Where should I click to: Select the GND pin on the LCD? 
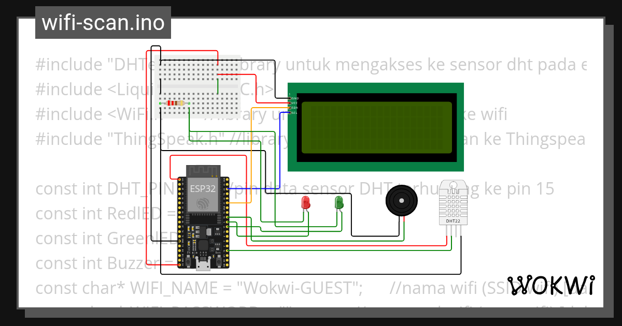(x=290, y=98)
